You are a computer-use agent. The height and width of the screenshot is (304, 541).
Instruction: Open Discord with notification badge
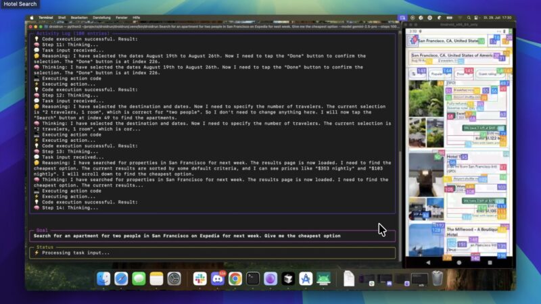218,278
